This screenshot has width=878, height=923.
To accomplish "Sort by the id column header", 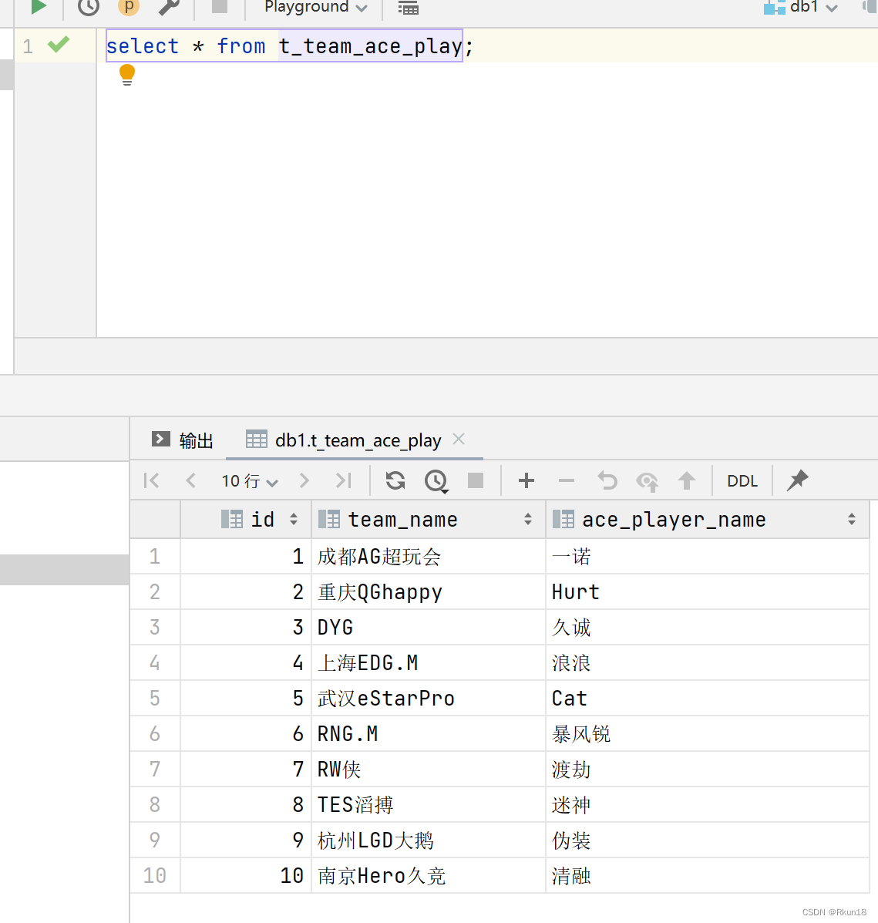I will 246,519.
